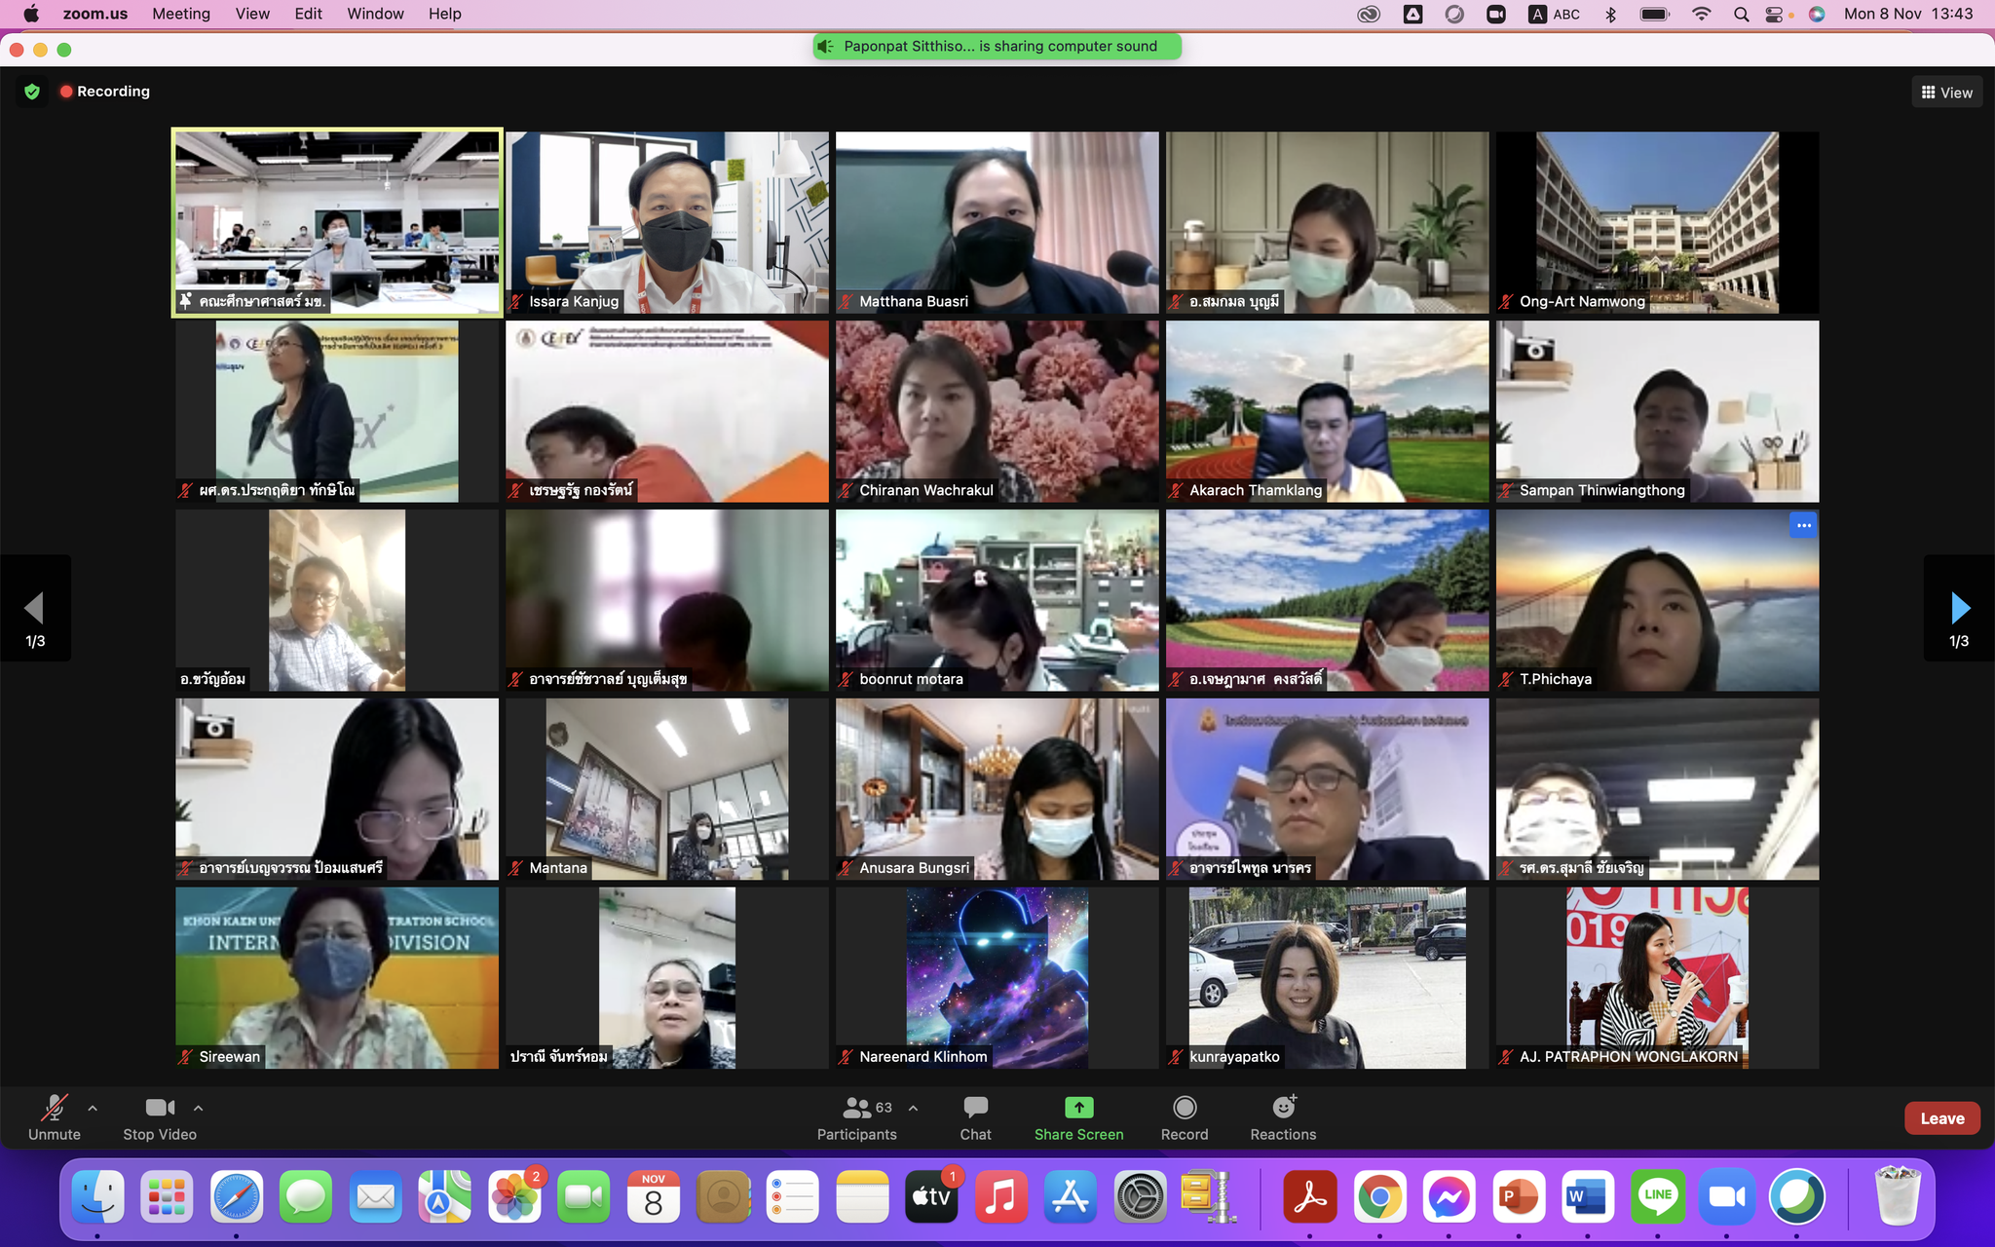This screenshot has width=1995, height=1247.
Task: Toggle Stop Video camera button
Action: [x=160, y=1108]
